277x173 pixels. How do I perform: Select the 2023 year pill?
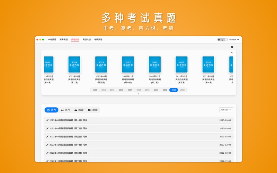[182, 90]
